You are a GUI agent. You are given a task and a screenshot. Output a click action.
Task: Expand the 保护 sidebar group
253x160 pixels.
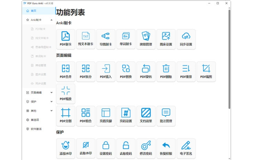point(39,102)
